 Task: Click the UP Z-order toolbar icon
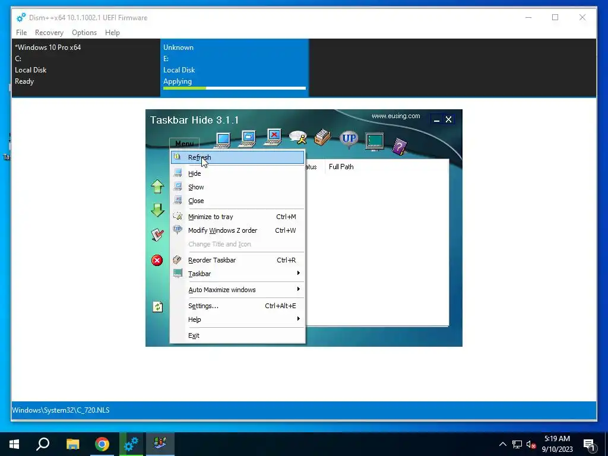point(349,139)
